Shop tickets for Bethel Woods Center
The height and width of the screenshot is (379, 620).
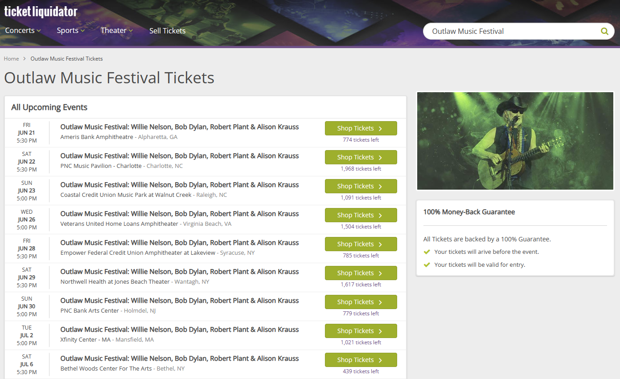pos(361,360)
